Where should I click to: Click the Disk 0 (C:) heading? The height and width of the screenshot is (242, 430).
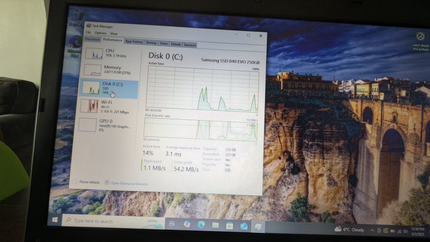166,56
